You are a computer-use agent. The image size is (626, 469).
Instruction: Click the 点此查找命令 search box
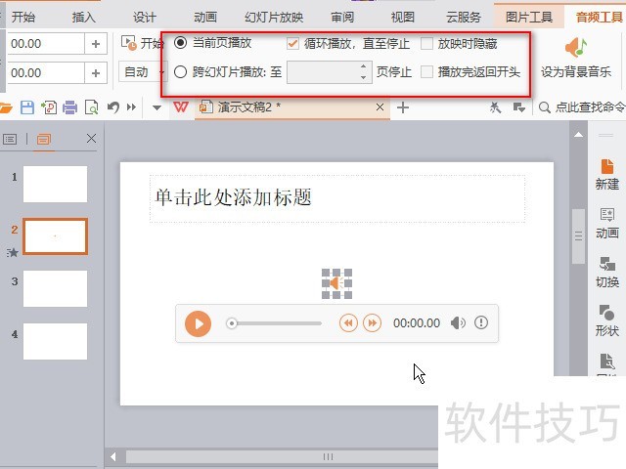pos(582,107)
